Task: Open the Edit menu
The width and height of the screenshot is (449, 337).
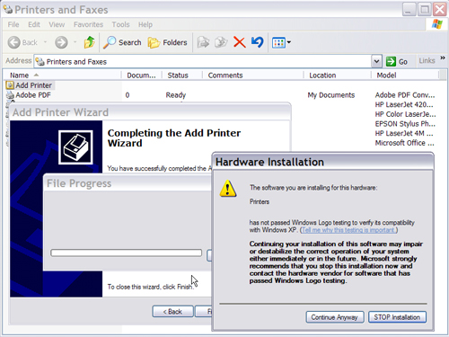Action: (x=34, y=24)
